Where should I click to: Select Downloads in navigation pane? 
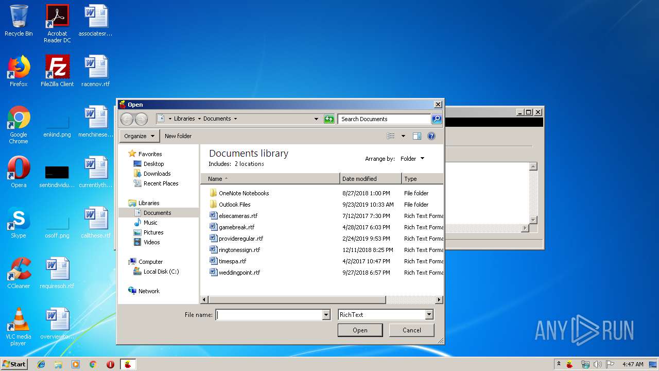157,174
